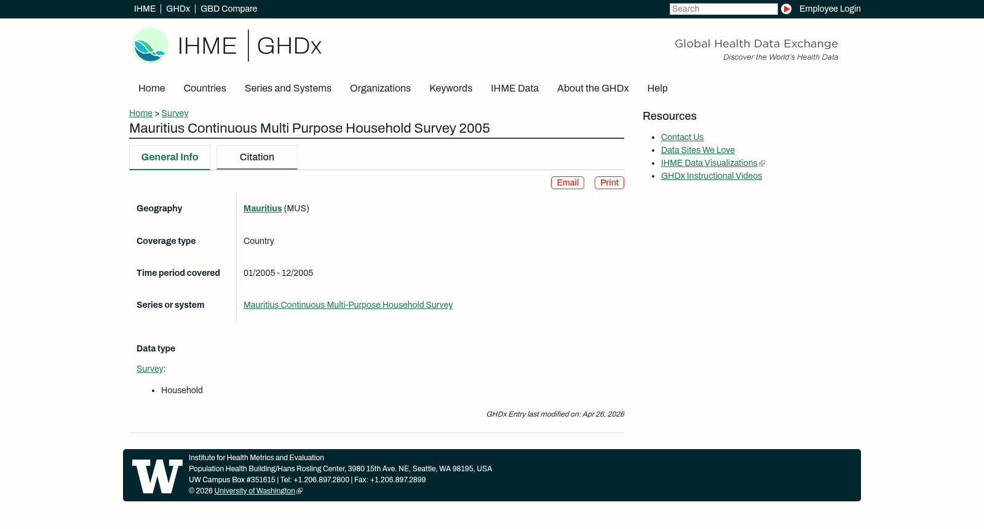Click the Global Health Data Exchange tagline
This screenshot has height=529, width=984.
tap(756, 44)
